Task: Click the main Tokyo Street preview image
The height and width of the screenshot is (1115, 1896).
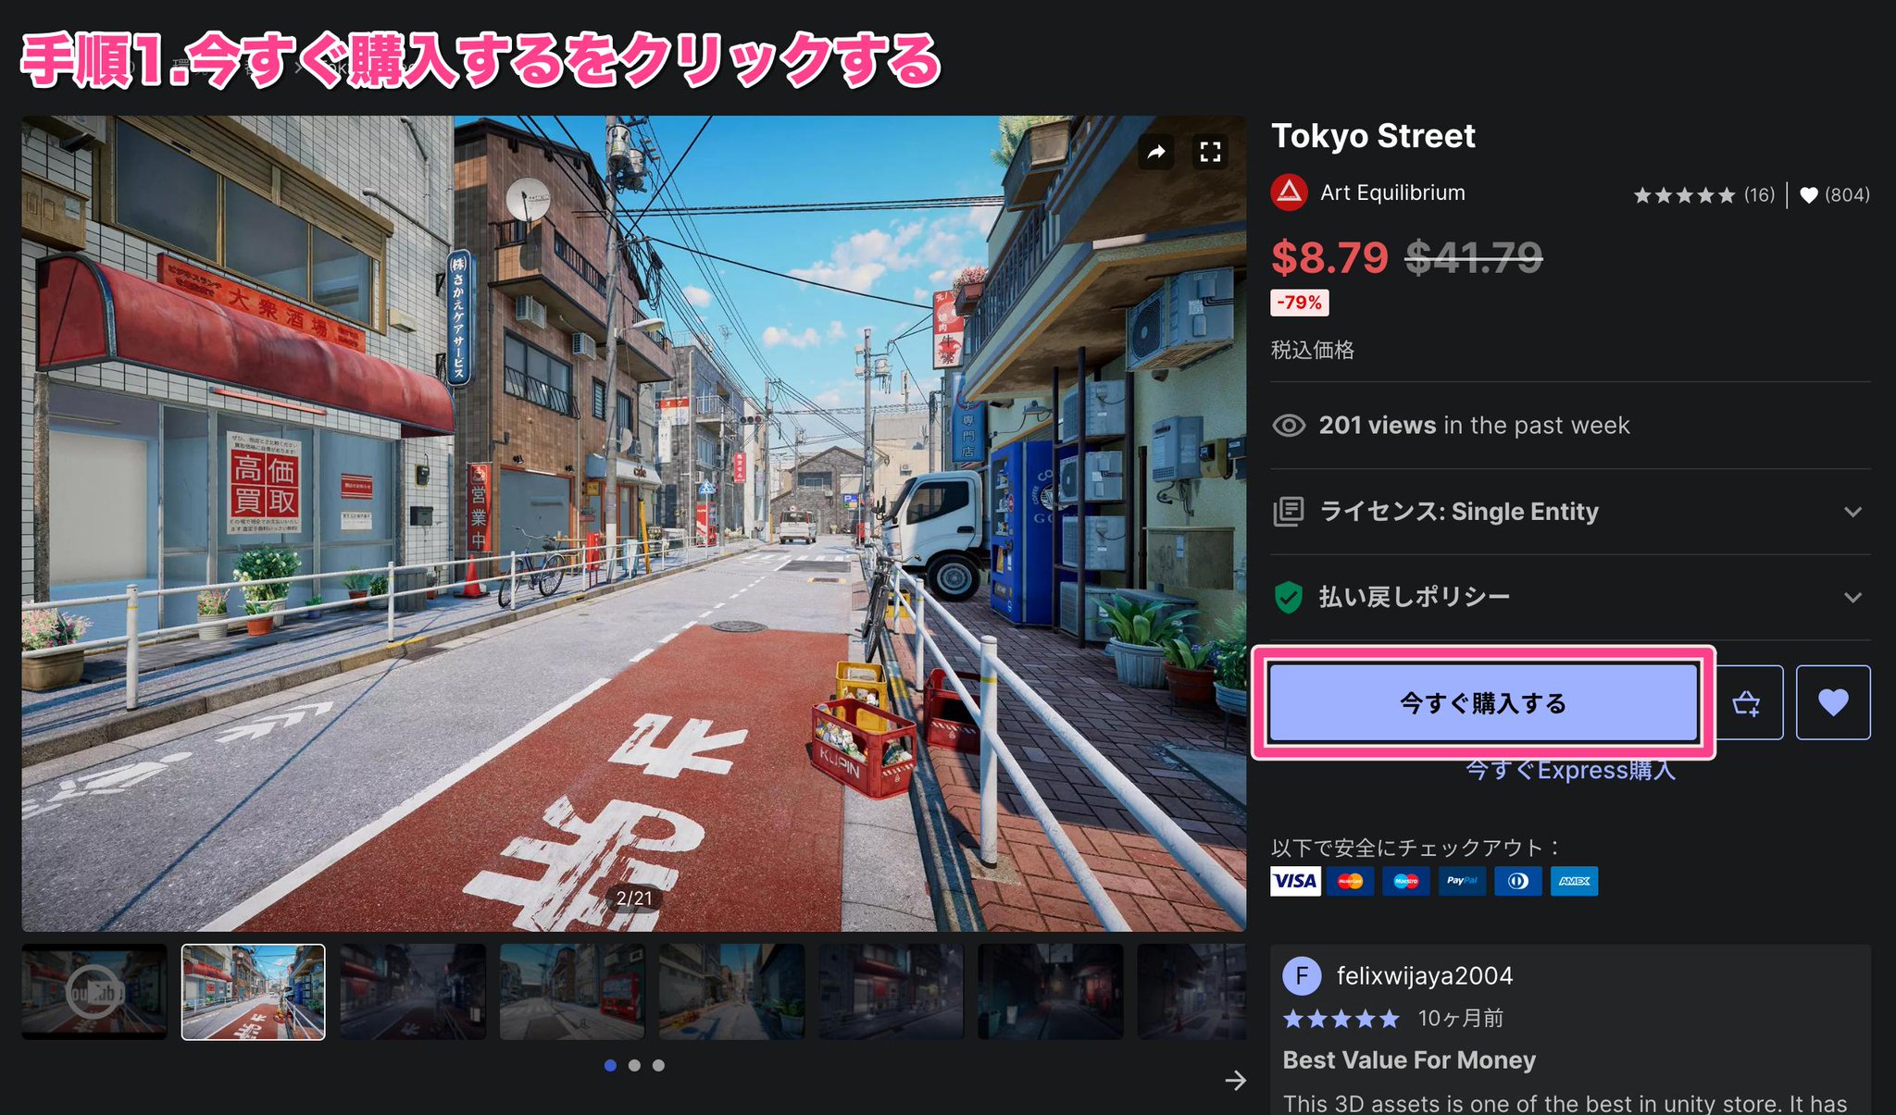Action: (x=634, y=523)
